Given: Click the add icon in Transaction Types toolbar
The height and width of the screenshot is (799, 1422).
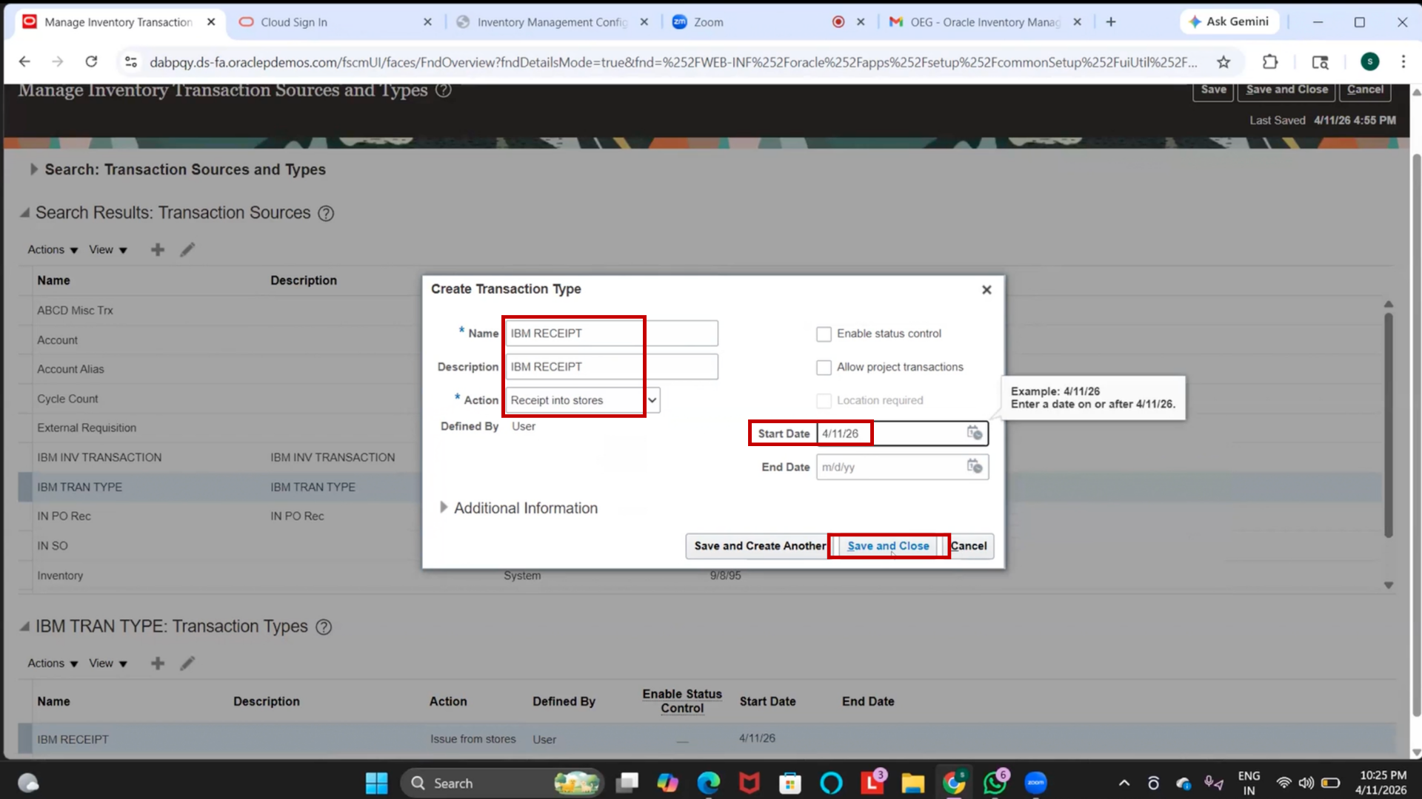Looking at the screenshot, I should point(158,664).
